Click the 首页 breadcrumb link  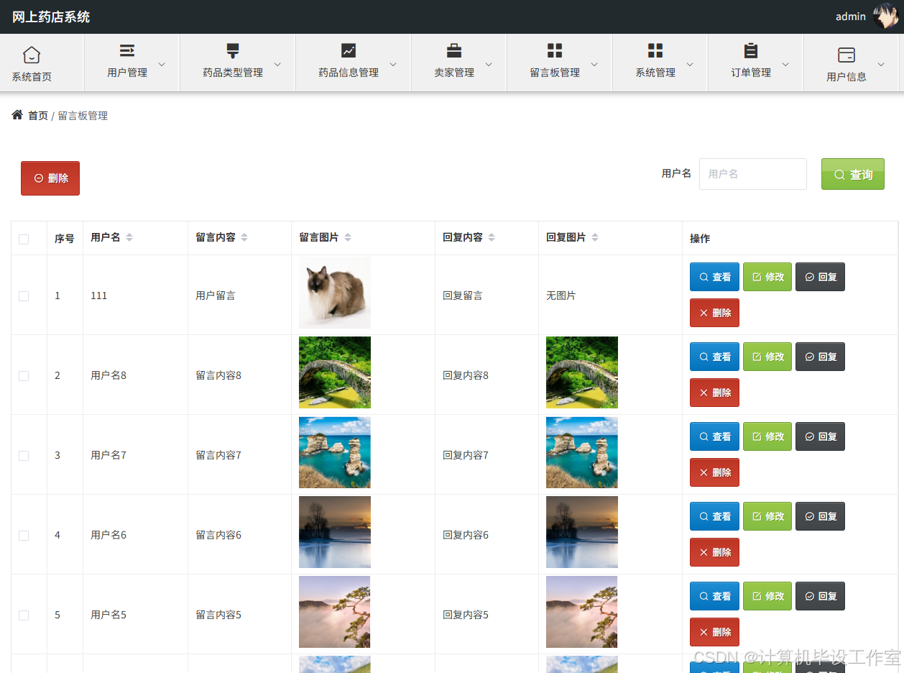[x=38, y=116]
